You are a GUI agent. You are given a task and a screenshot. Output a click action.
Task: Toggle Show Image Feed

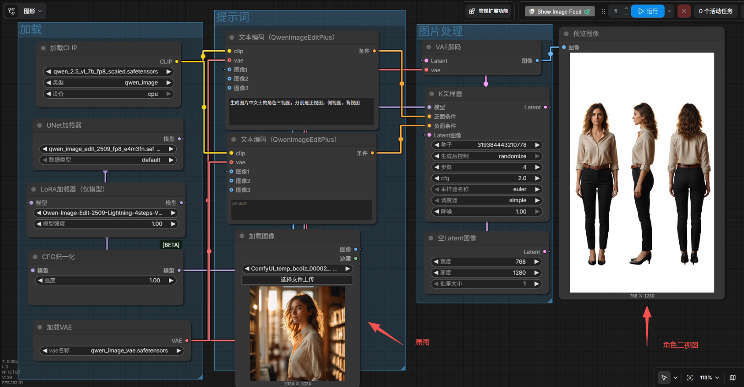(x=559, y=11)
